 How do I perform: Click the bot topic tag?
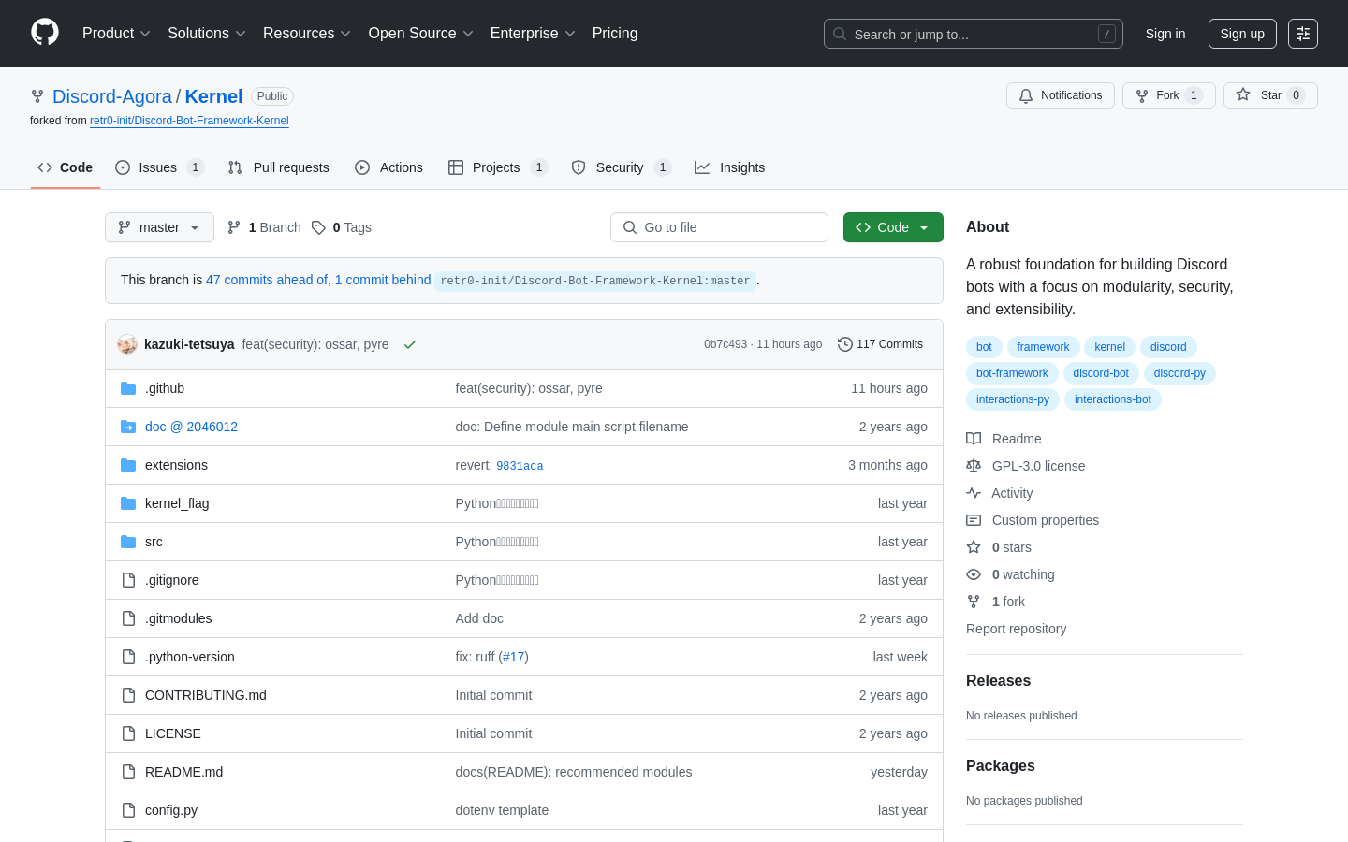coord(984,347)
